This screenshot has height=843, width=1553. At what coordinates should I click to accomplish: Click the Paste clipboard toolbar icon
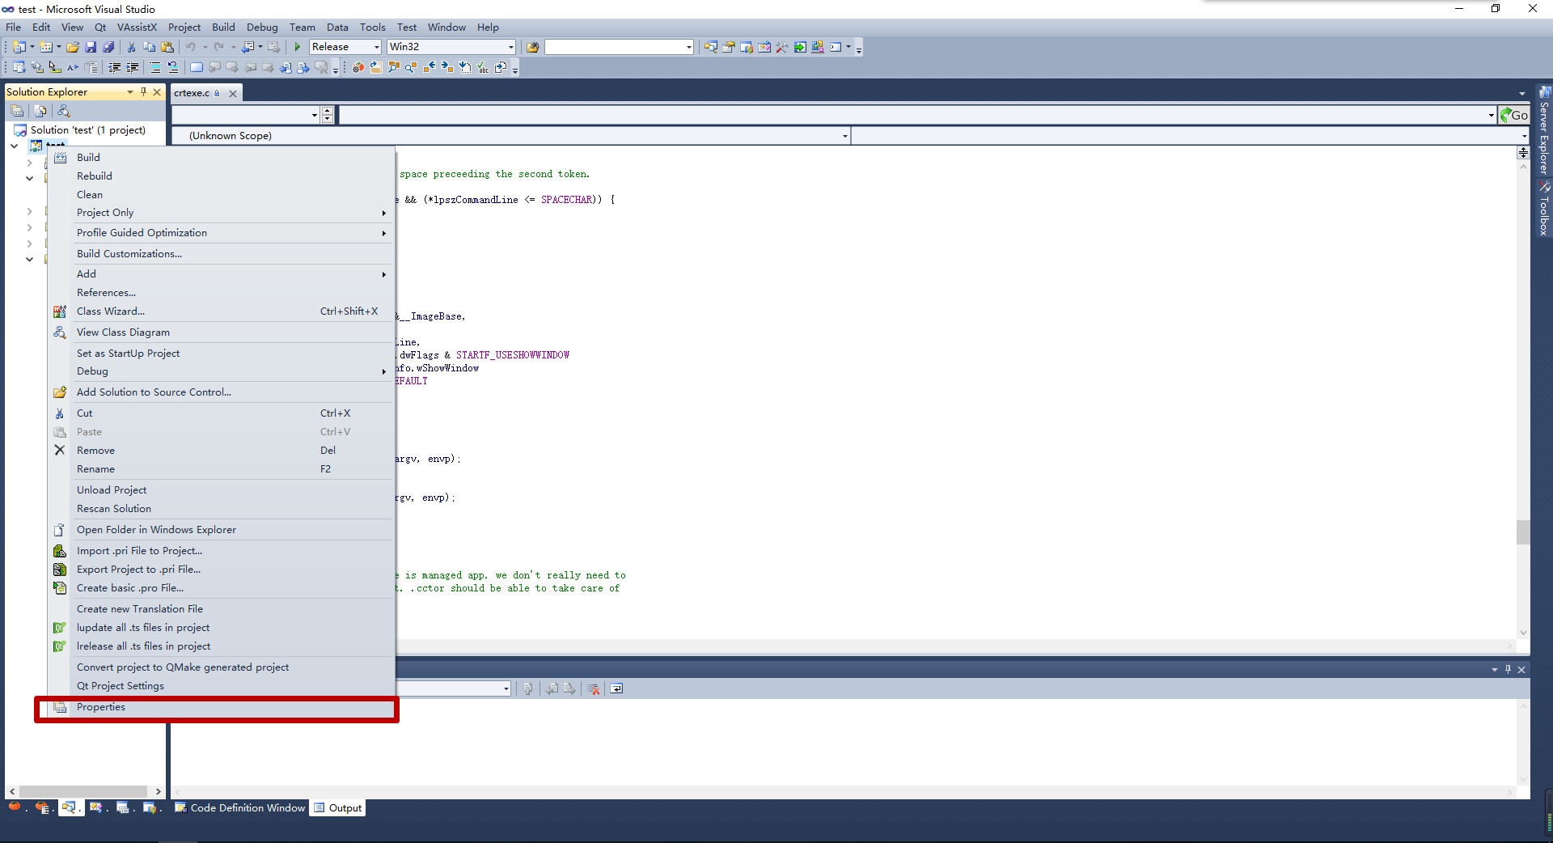[x=167, y=47]
